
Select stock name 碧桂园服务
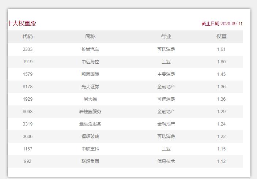90,112
